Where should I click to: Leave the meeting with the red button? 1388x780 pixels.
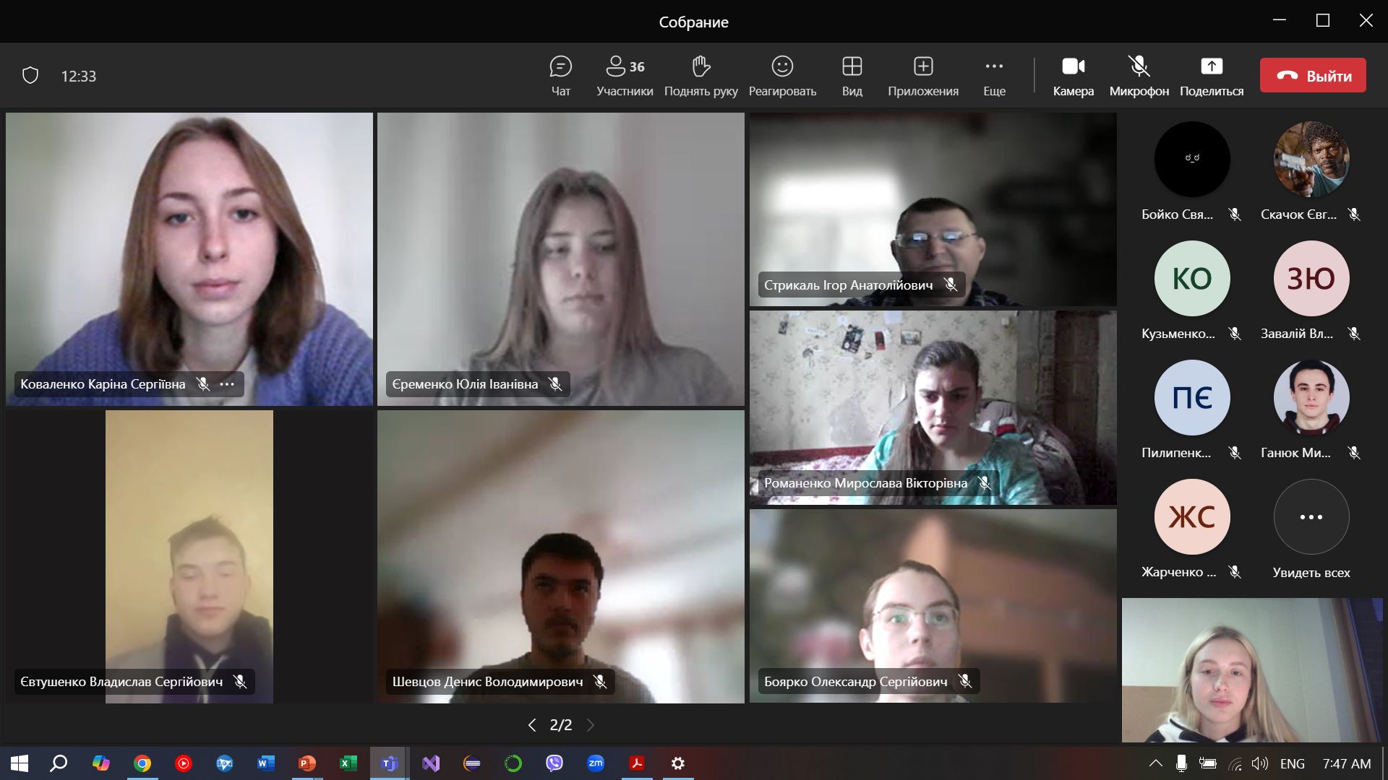1312,76
